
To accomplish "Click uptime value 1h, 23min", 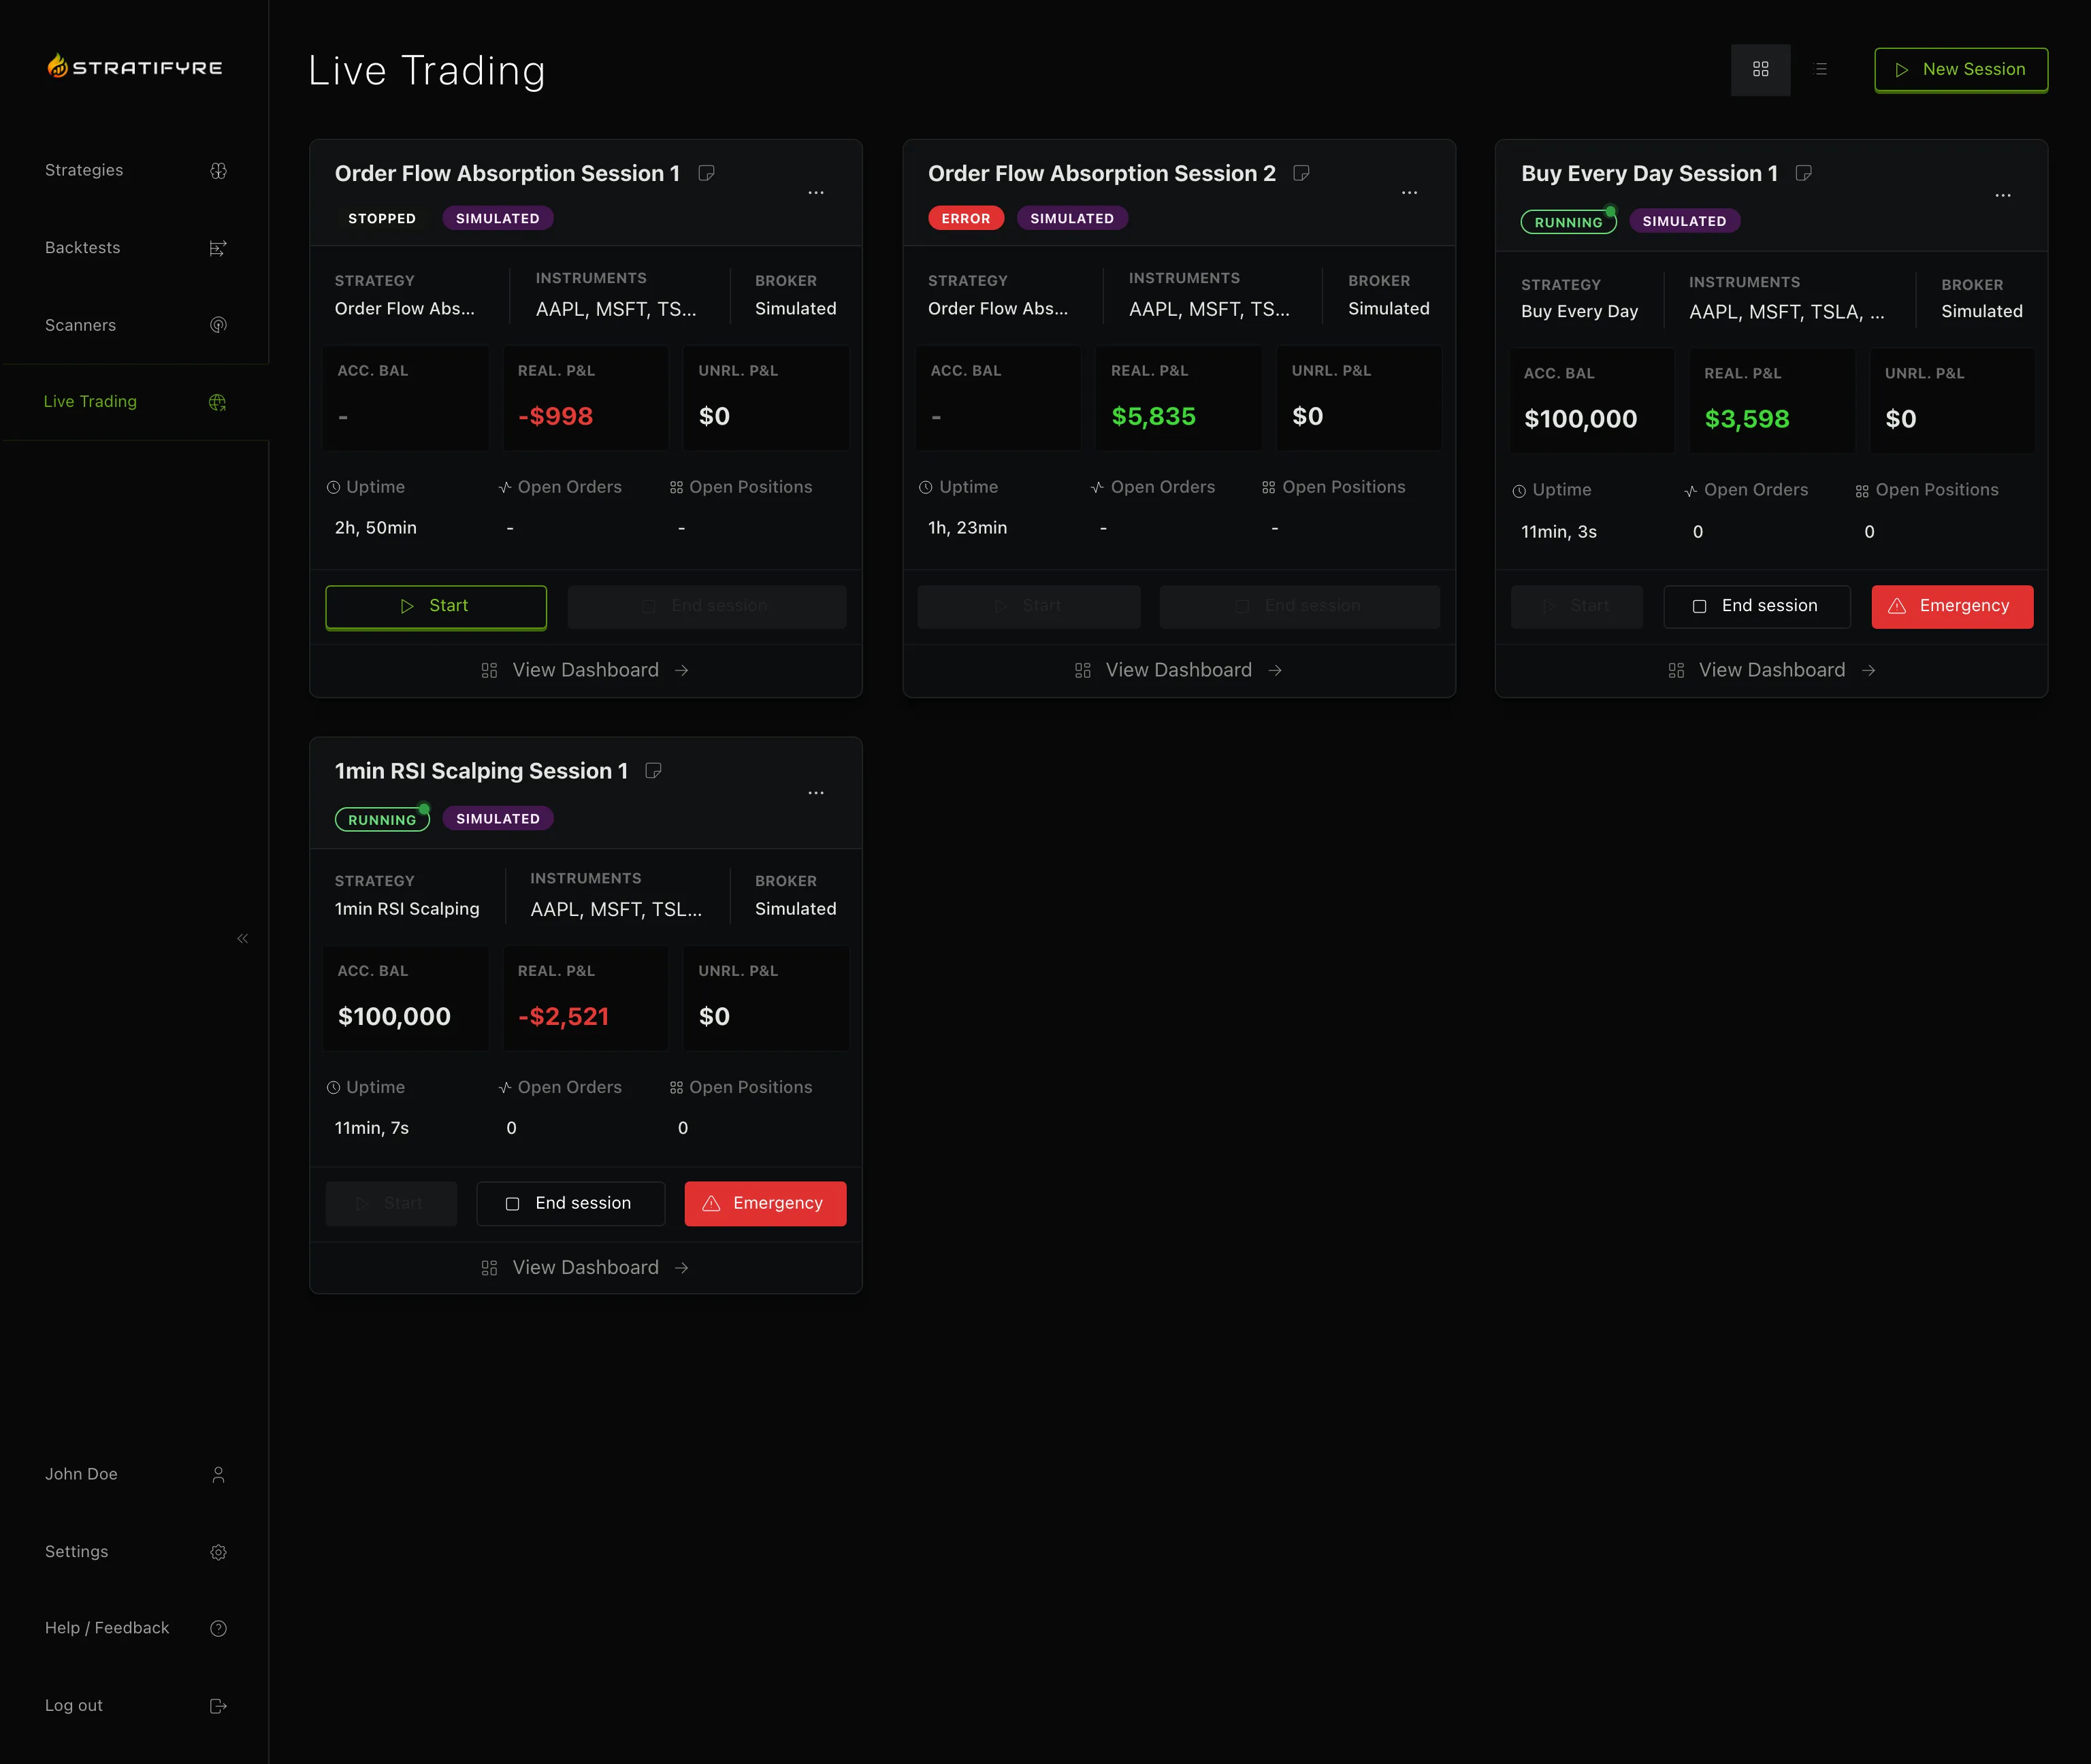I will (967, 528).
